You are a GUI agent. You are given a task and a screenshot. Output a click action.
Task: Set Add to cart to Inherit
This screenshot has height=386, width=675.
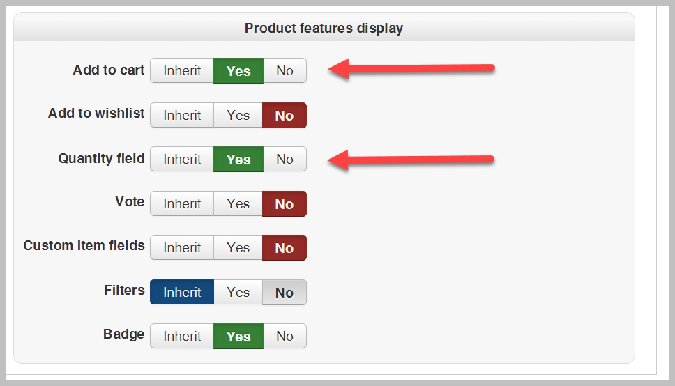182,70
